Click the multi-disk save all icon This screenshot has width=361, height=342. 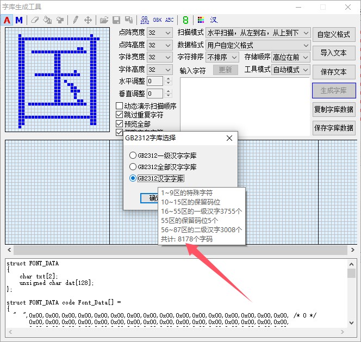[x=129, y=20]
